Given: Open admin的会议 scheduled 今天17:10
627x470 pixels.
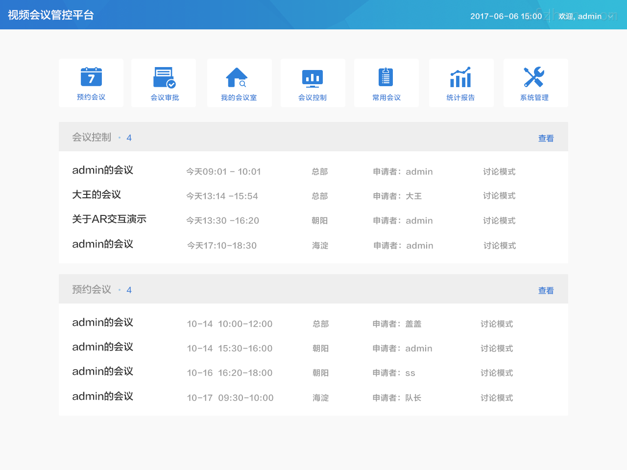Looking at the screenshot, I should [x=102, y=244].
